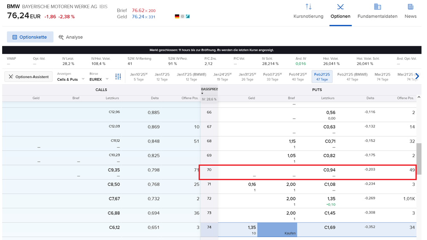Image resolution: width=427 pixels, height=240 pixels.
Task: Go to the News section
Action: [410, 12]
